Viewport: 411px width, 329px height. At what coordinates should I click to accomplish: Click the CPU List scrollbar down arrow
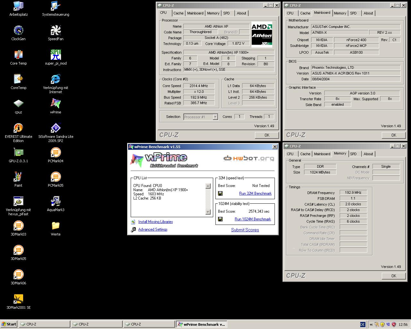click(208, 212)
